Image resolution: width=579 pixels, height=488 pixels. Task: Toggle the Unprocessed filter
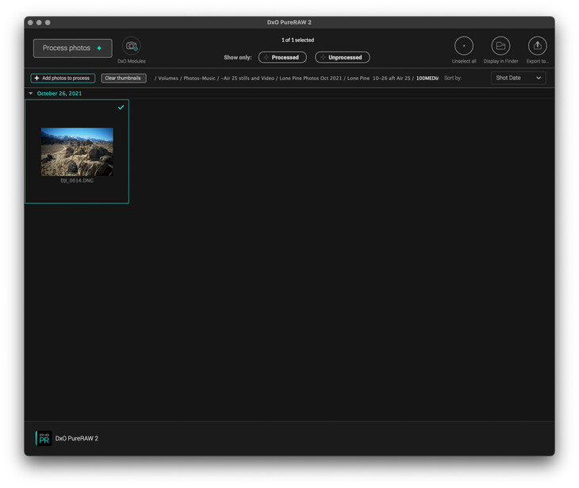tap(343, 57)
